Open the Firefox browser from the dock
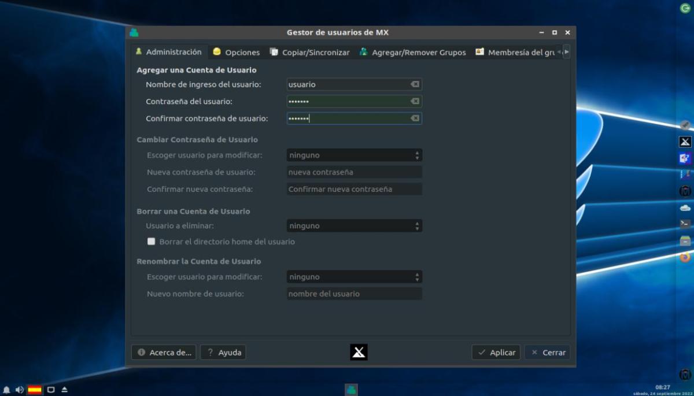Viewport: 694px width, 396px height. (x=685, y=257)
